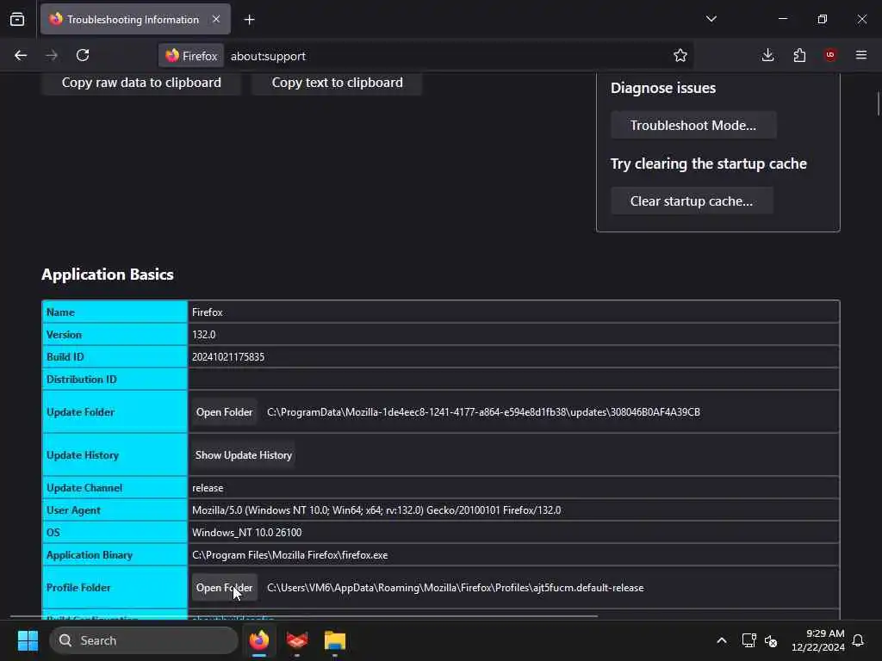Open the Extensions menu icon
Image resolution: width=882 pixels, height=661 pixels.
(x=799, y=55)
